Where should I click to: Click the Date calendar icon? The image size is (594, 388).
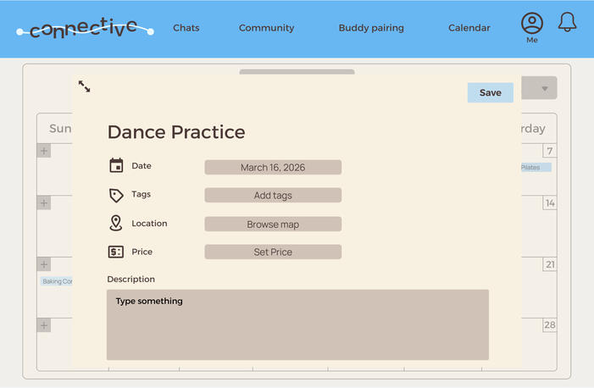tap(116, 165)
